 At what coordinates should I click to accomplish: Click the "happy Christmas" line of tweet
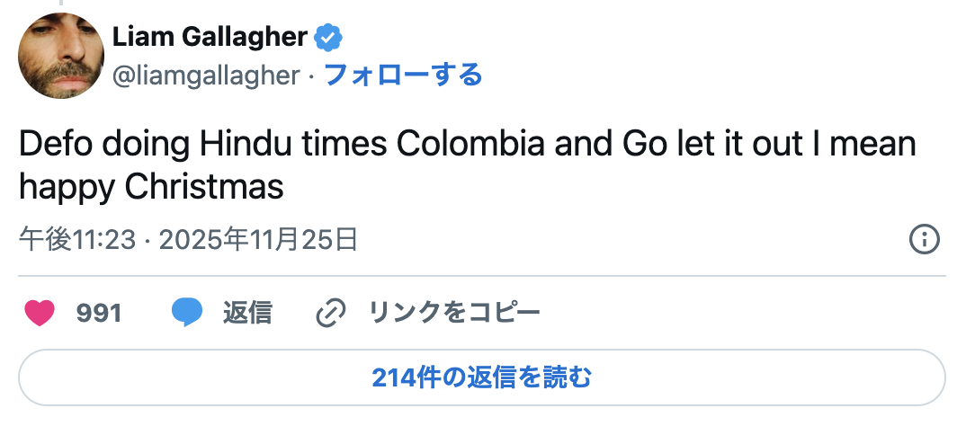coord(151,186)
